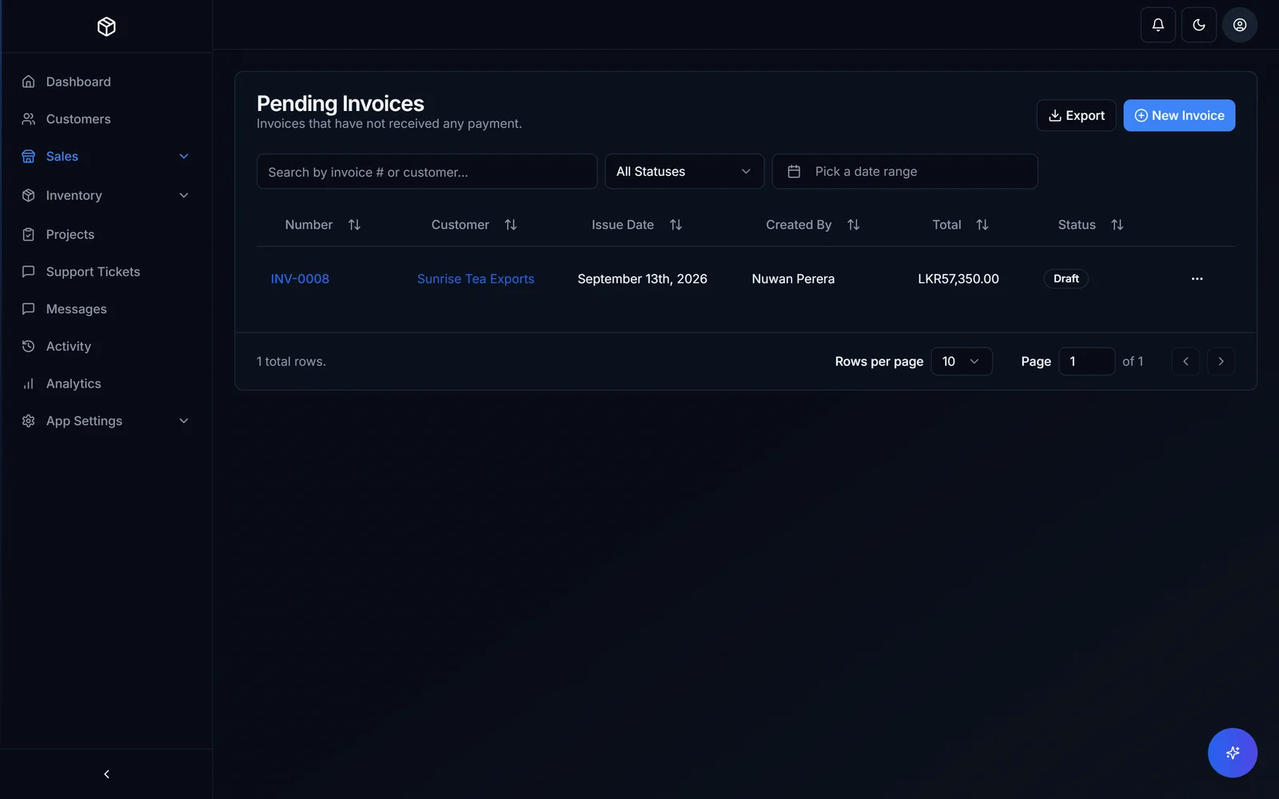Image resolution: width=1279 pixels, height=799 pixels.
Task: Collapse the sidebar with the arrow
Action: pos(106,774)
